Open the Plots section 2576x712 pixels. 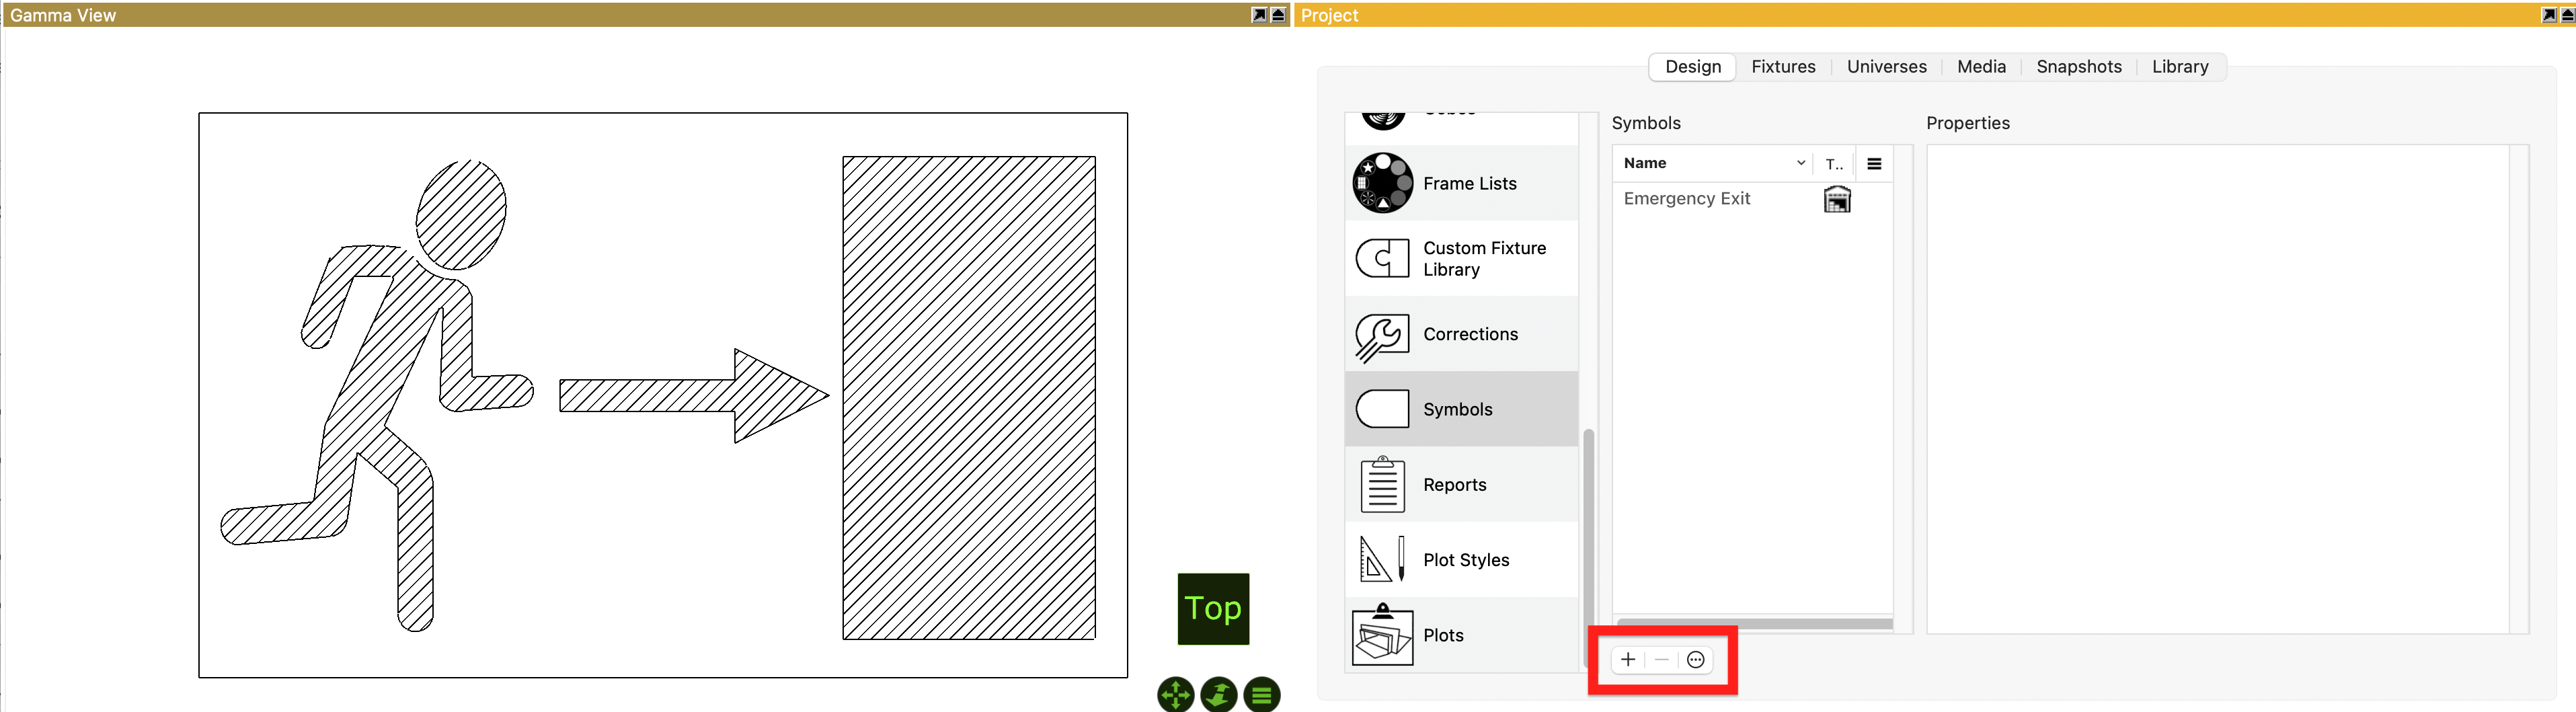1442,635
